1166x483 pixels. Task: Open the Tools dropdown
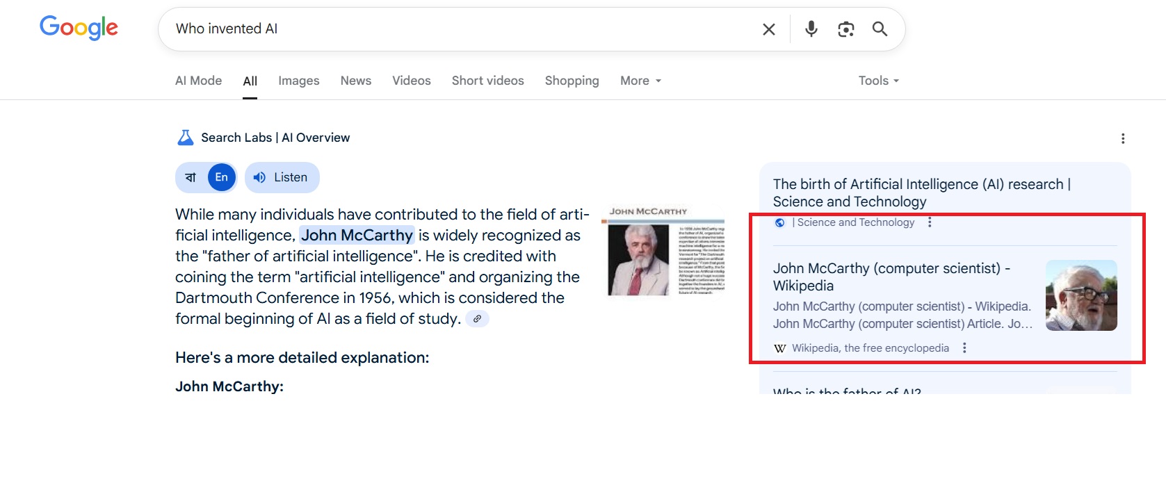[879, 81]
